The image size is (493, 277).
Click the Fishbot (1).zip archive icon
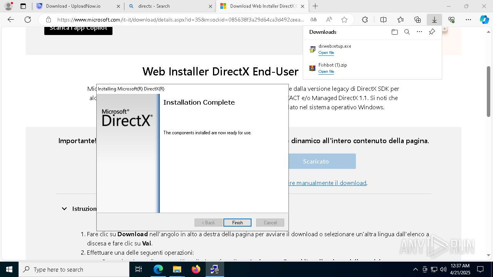click(x=312, y=68)
